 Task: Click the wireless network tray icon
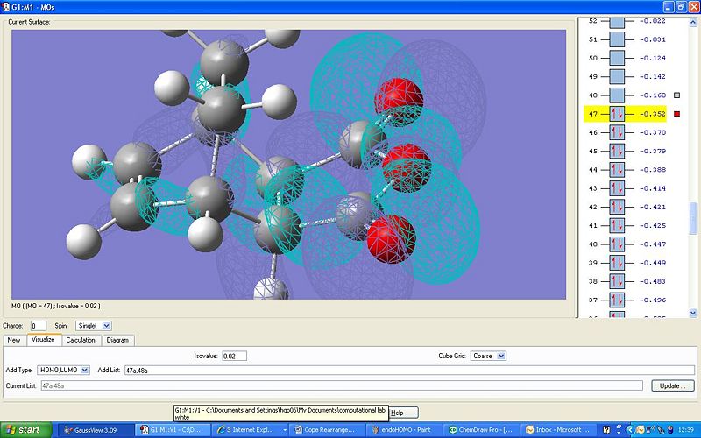[x=650, y=429]
